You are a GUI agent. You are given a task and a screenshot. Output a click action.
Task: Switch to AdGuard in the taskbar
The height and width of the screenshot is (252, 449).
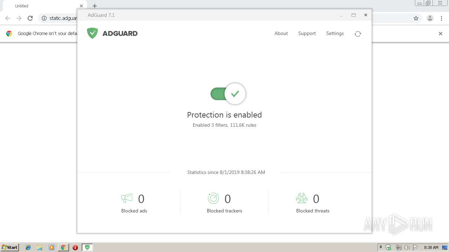pyautogui.click(x=87, y=247)
